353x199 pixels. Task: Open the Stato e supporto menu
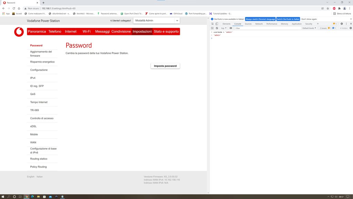tap(166, 31)
